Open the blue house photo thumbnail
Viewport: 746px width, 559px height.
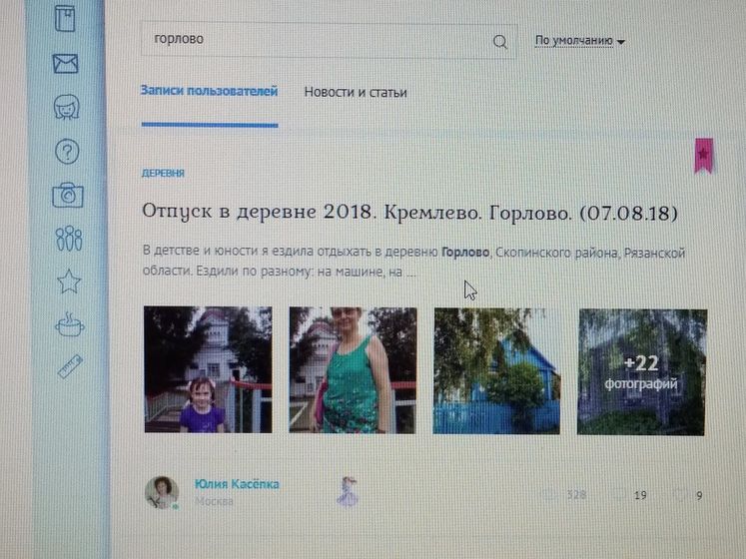tap(497, 371)
